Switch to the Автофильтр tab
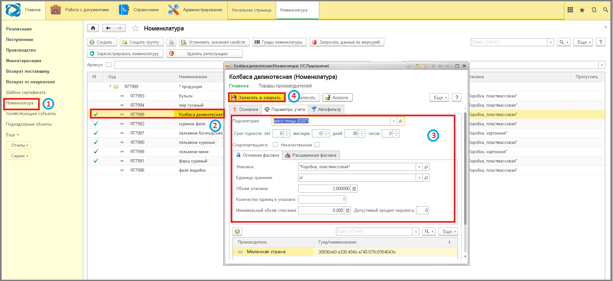 pyautogui.click(x=326, y=109)
